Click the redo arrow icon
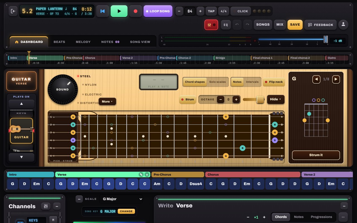 (x=247, y=25)
